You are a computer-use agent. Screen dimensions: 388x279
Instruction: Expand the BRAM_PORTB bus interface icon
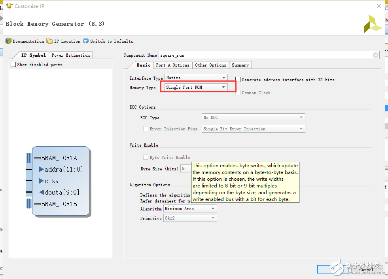tap(38, 204)
